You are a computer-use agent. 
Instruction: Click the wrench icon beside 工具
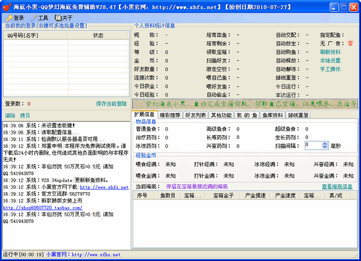coord(34,18)
